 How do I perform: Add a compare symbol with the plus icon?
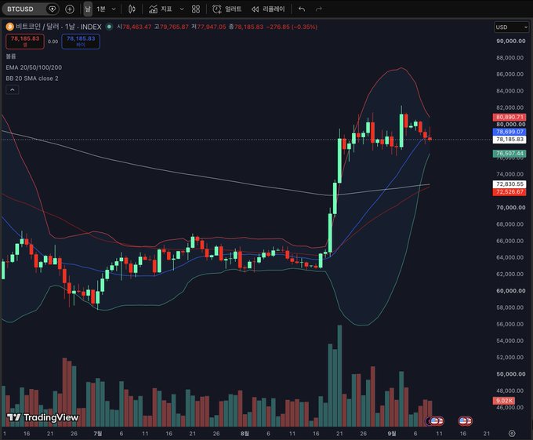pos(70,9)
